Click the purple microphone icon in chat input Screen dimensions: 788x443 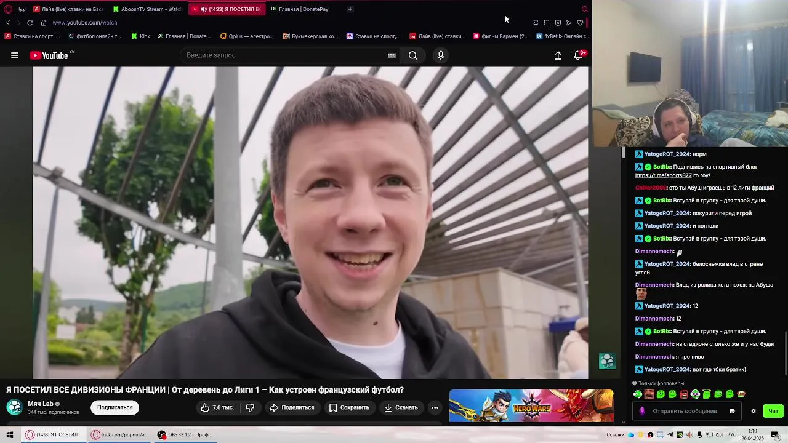click(x=642, y=411)
